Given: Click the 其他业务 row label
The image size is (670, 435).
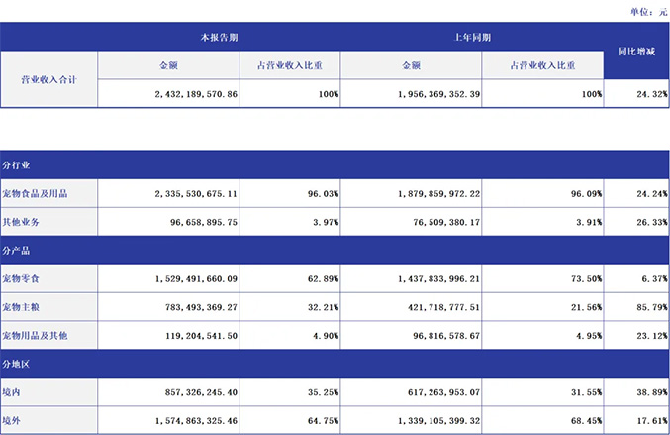Looking at the screenshot, I should point(49,222).
